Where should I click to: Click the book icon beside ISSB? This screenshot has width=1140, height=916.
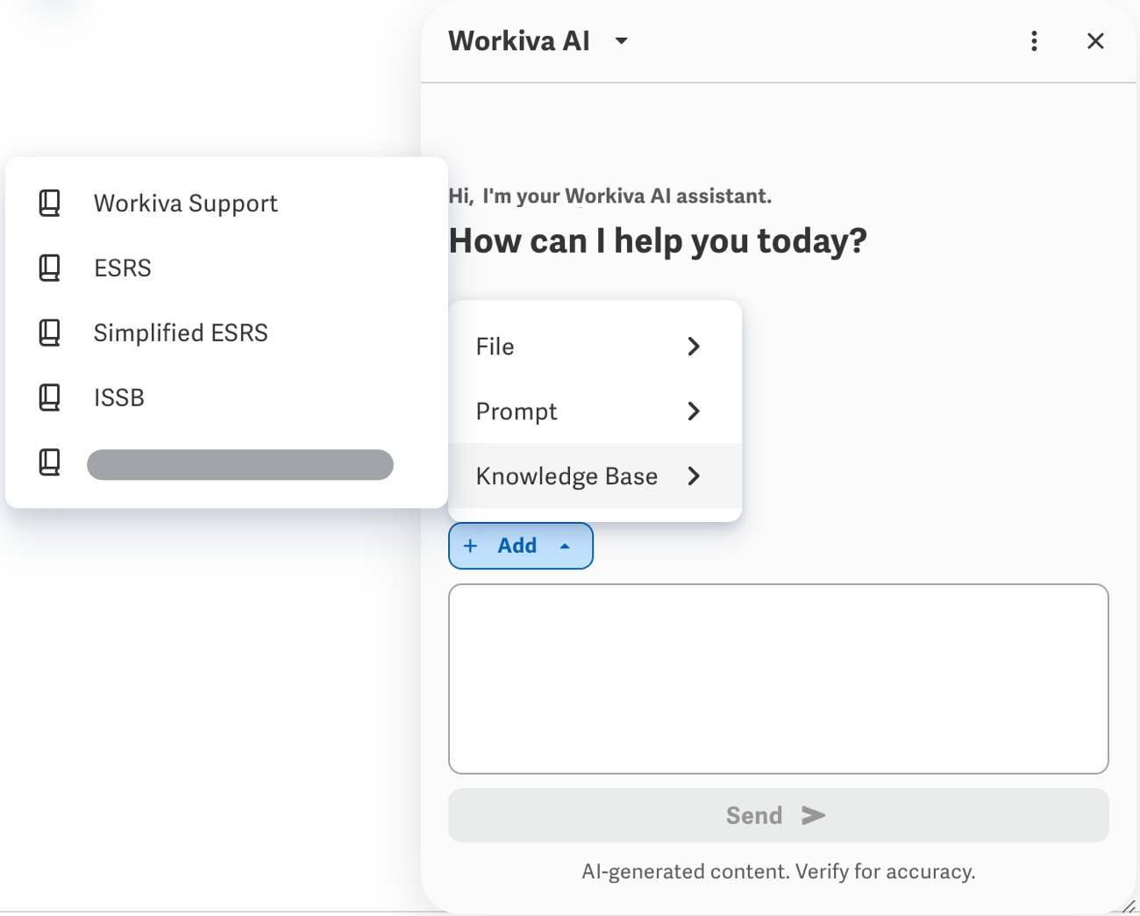(50, 397)
